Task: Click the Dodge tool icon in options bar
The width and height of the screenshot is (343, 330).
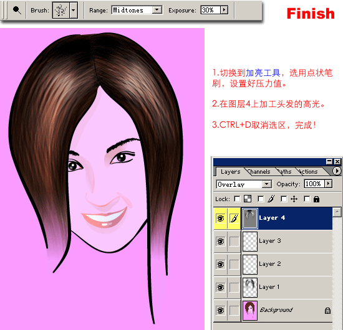Action: point(17,10)
